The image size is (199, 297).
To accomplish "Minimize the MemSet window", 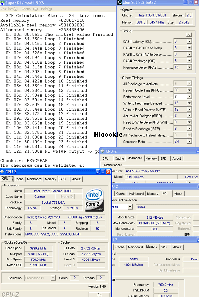I will (185, 2).
